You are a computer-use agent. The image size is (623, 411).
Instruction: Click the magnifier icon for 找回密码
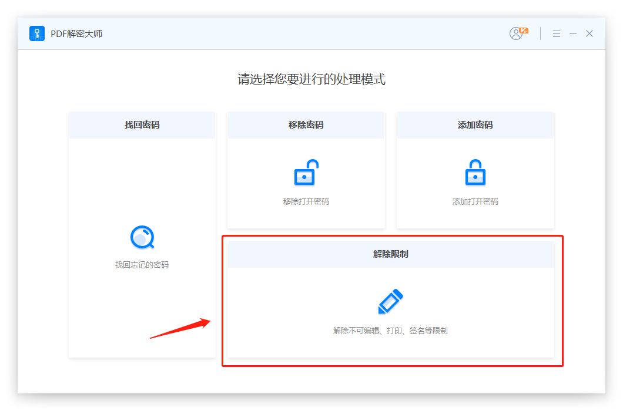pos(142,237)
